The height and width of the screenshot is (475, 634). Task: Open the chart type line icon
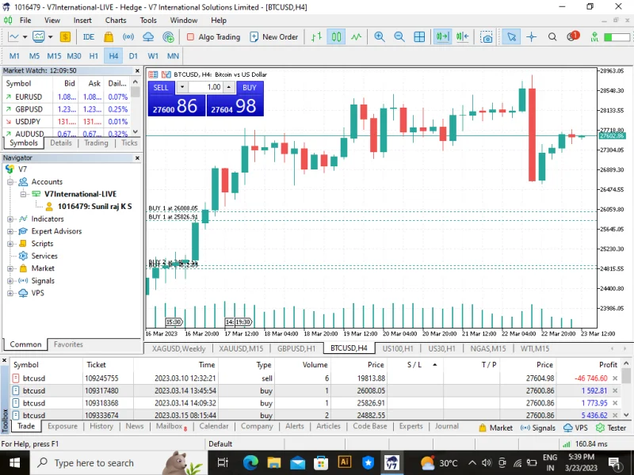(13, 36)
